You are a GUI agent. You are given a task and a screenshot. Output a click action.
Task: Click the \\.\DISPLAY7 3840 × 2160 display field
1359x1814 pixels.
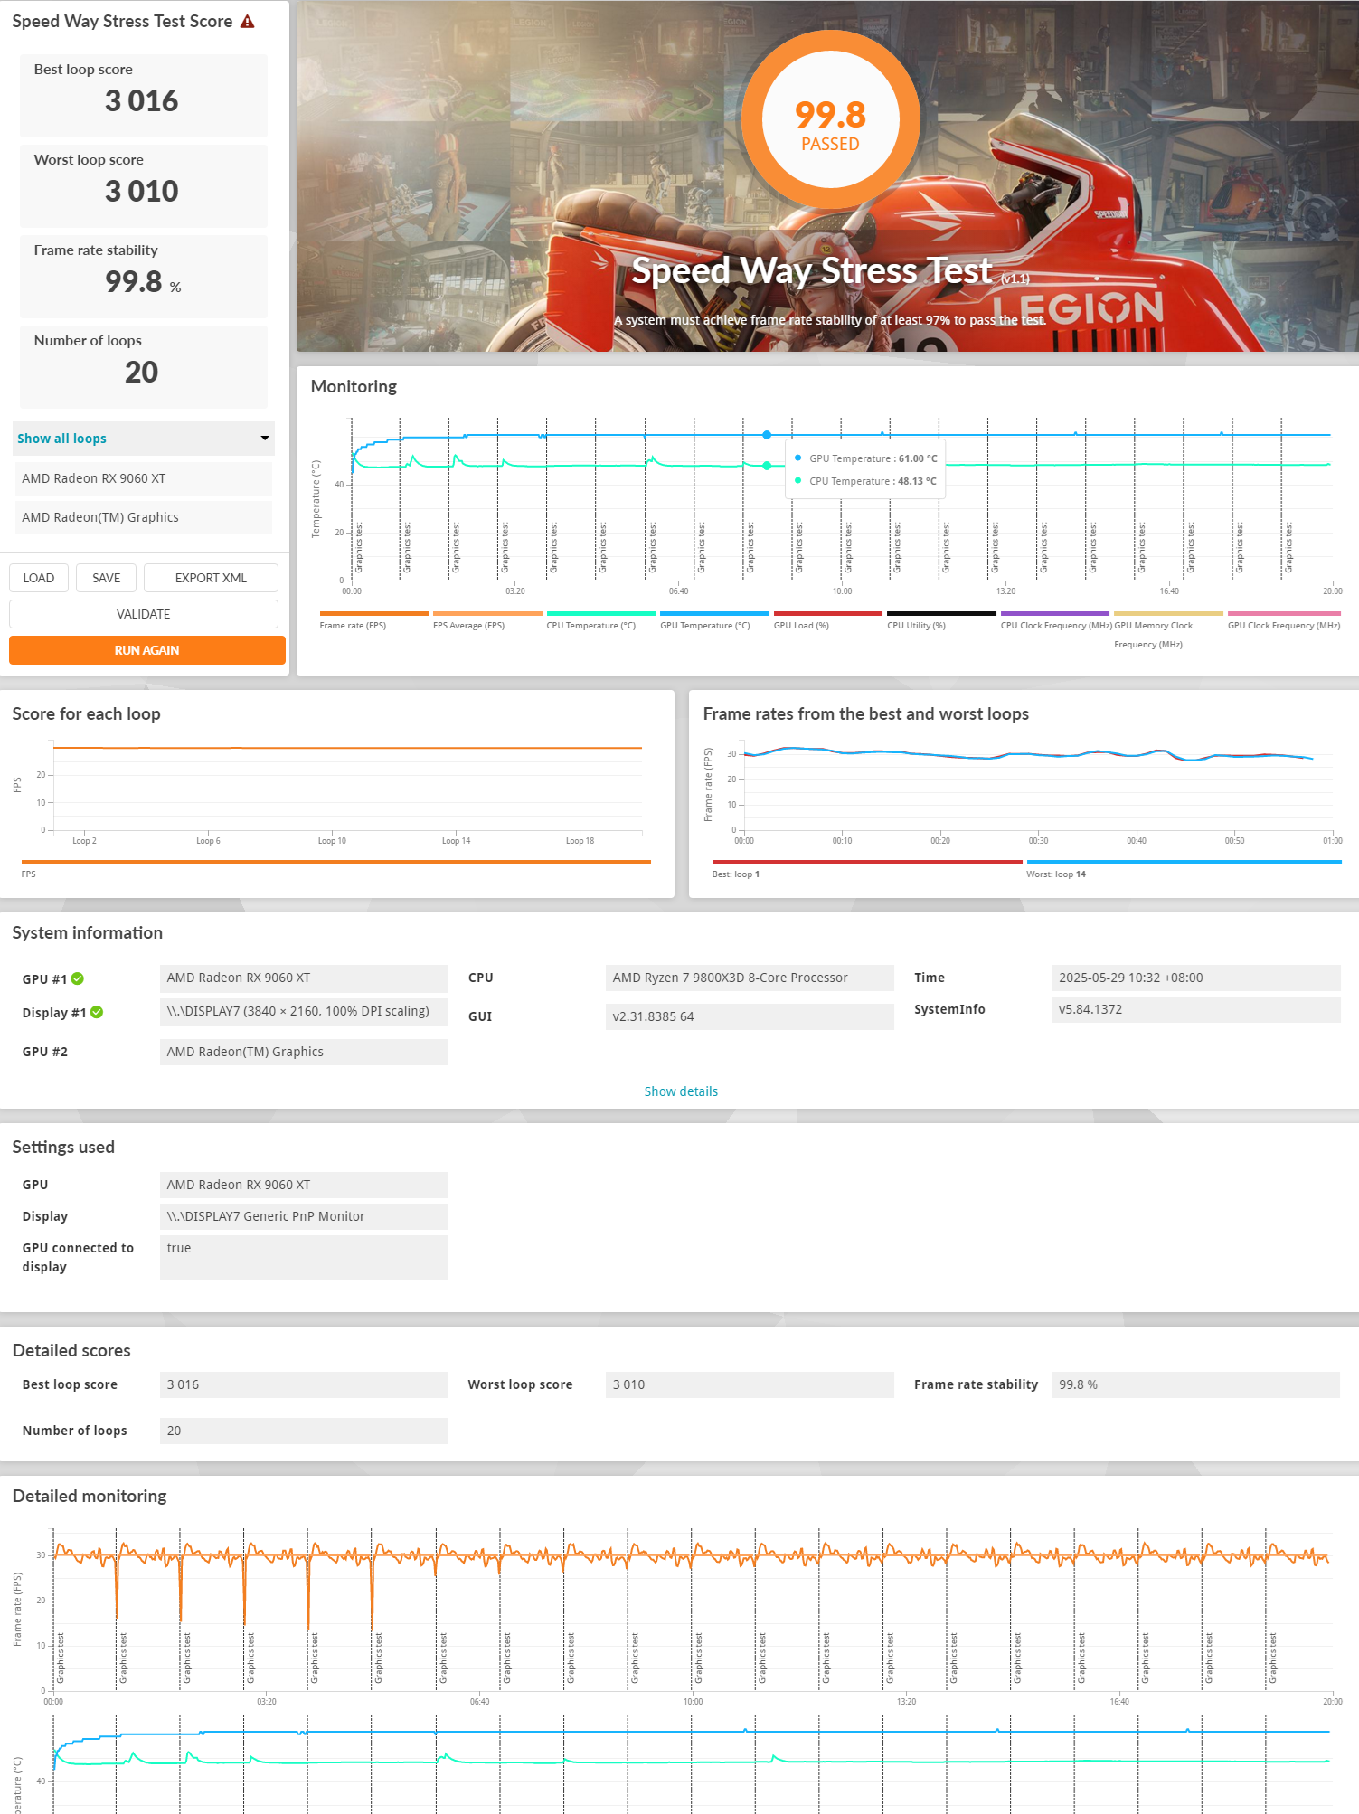[x=304, y=1011]
